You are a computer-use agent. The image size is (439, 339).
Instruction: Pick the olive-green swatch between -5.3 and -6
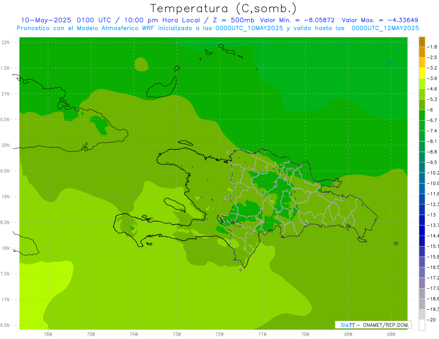(422, 105)
